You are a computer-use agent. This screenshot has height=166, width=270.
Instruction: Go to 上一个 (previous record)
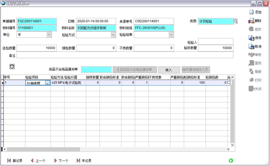tap(38, 161)
